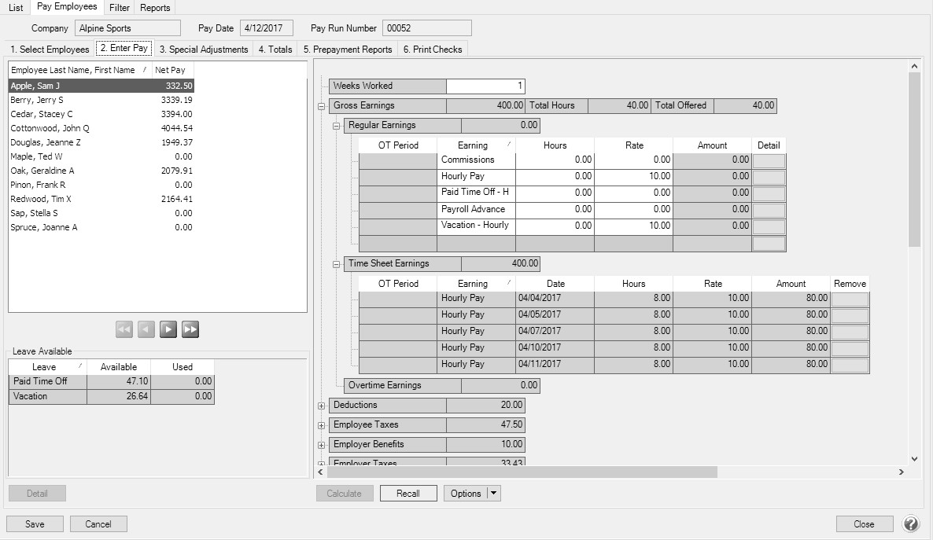This screenshot has height=540, width=933.
Task: Collapse the Time Sheet Earnings section
Action: pos(336,264)
